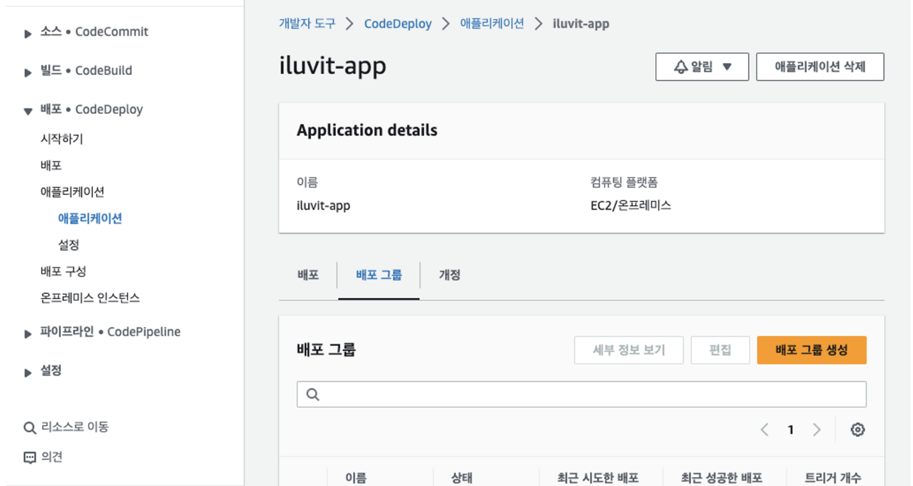
Task: Select 배포 • CodeDeploy sidebar heading
Action: [91, 110]
